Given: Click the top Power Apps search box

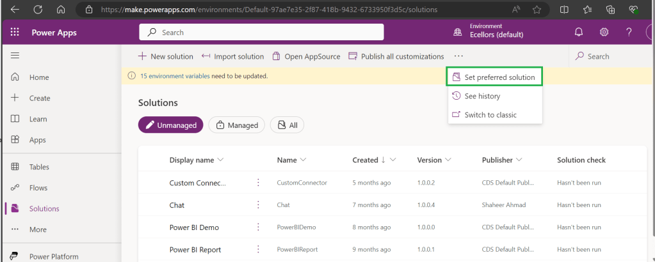Looking at the screenshot, I should (x=261, y=32).
